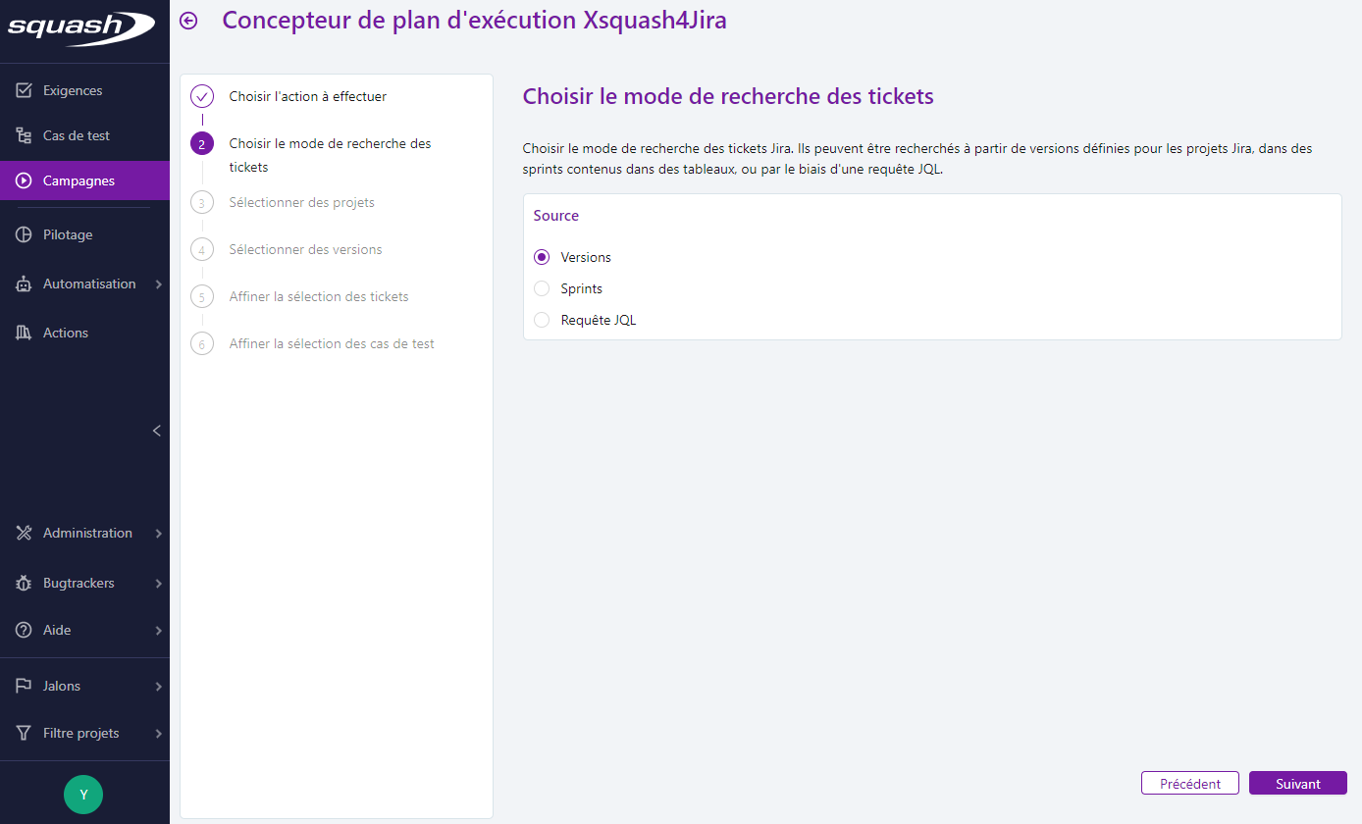This screenshot has height=824, width=1362.
Task: Click the Suivant button
Action: pyautogui.click(x=1297, y=783)
